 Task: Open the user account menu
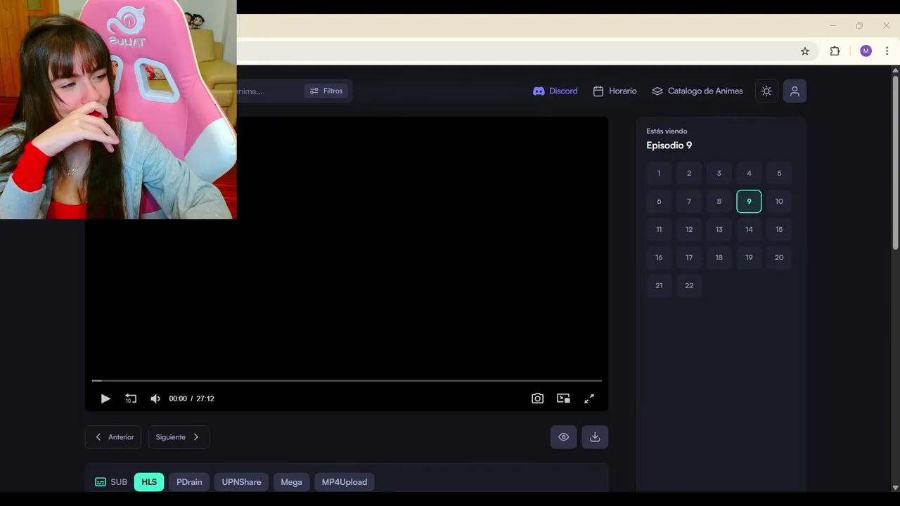(795, 91)
